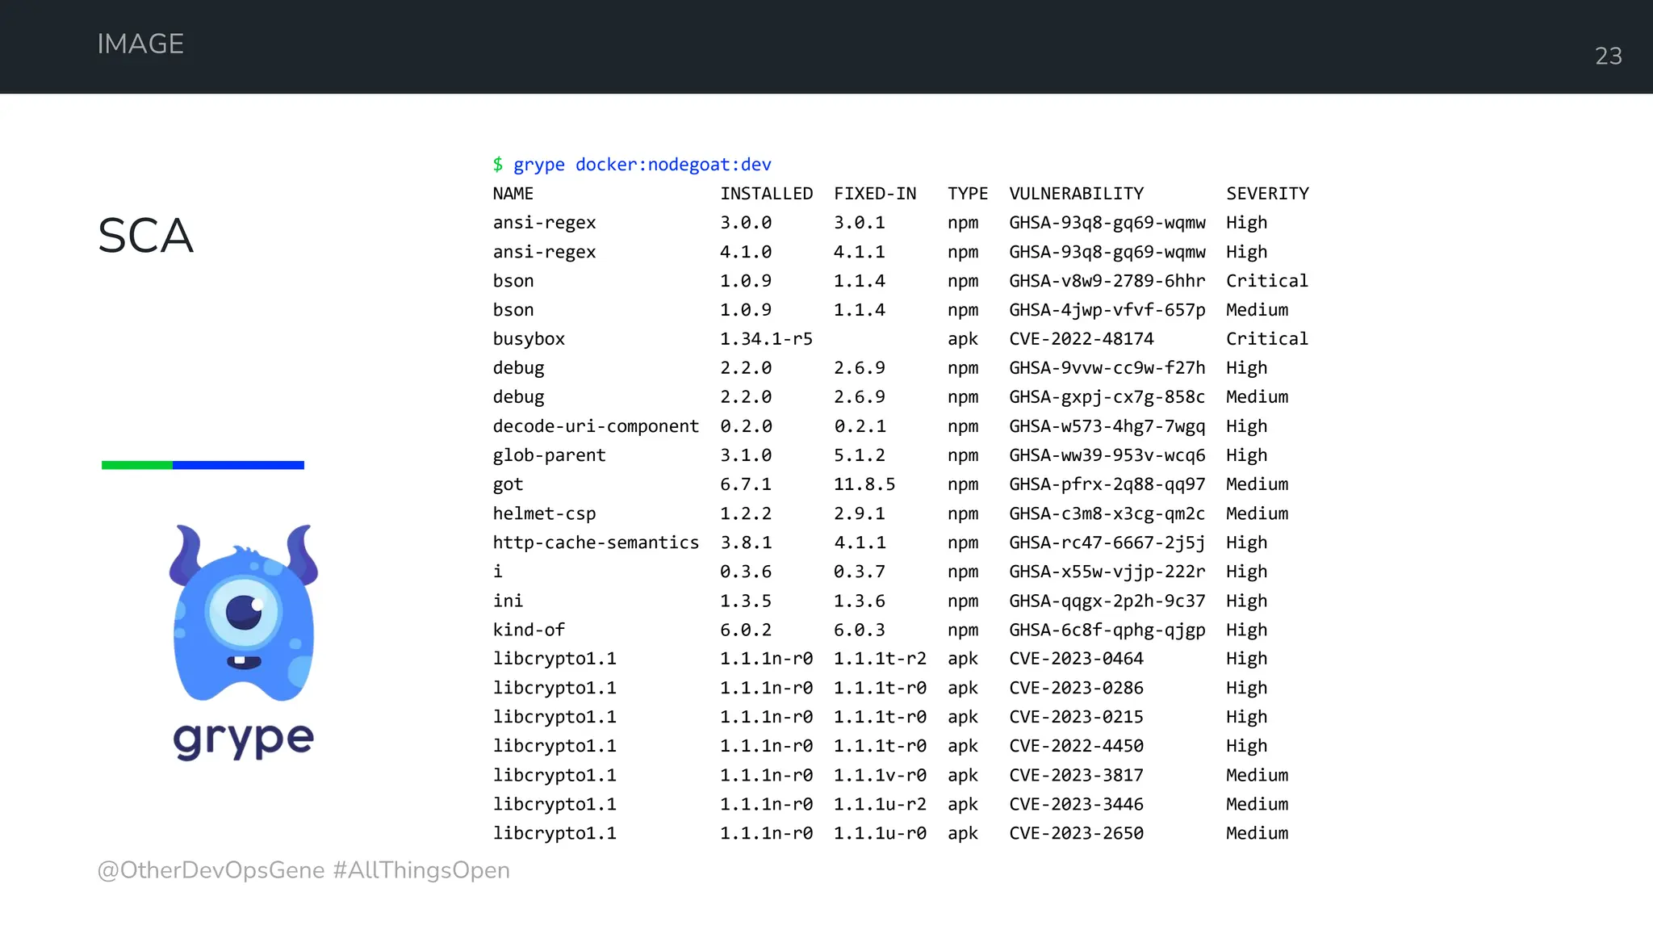Click Critical severity in the busybox row

[x=1267, y=339]
